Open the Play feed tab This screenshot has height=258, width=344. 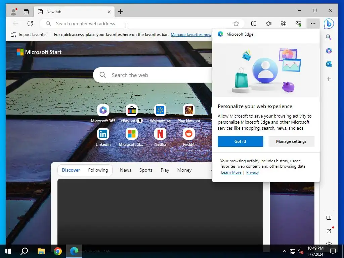click(x=165, y=170)
